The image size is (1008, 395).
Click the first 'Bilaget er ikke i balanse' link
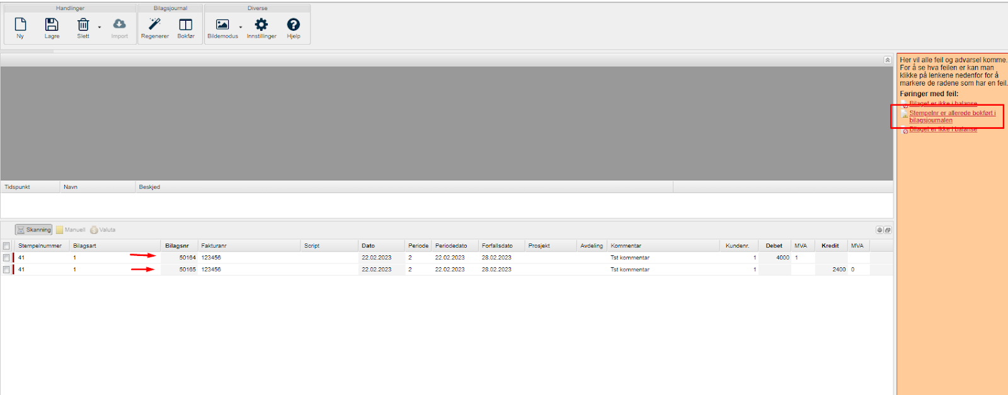[942, 104]
